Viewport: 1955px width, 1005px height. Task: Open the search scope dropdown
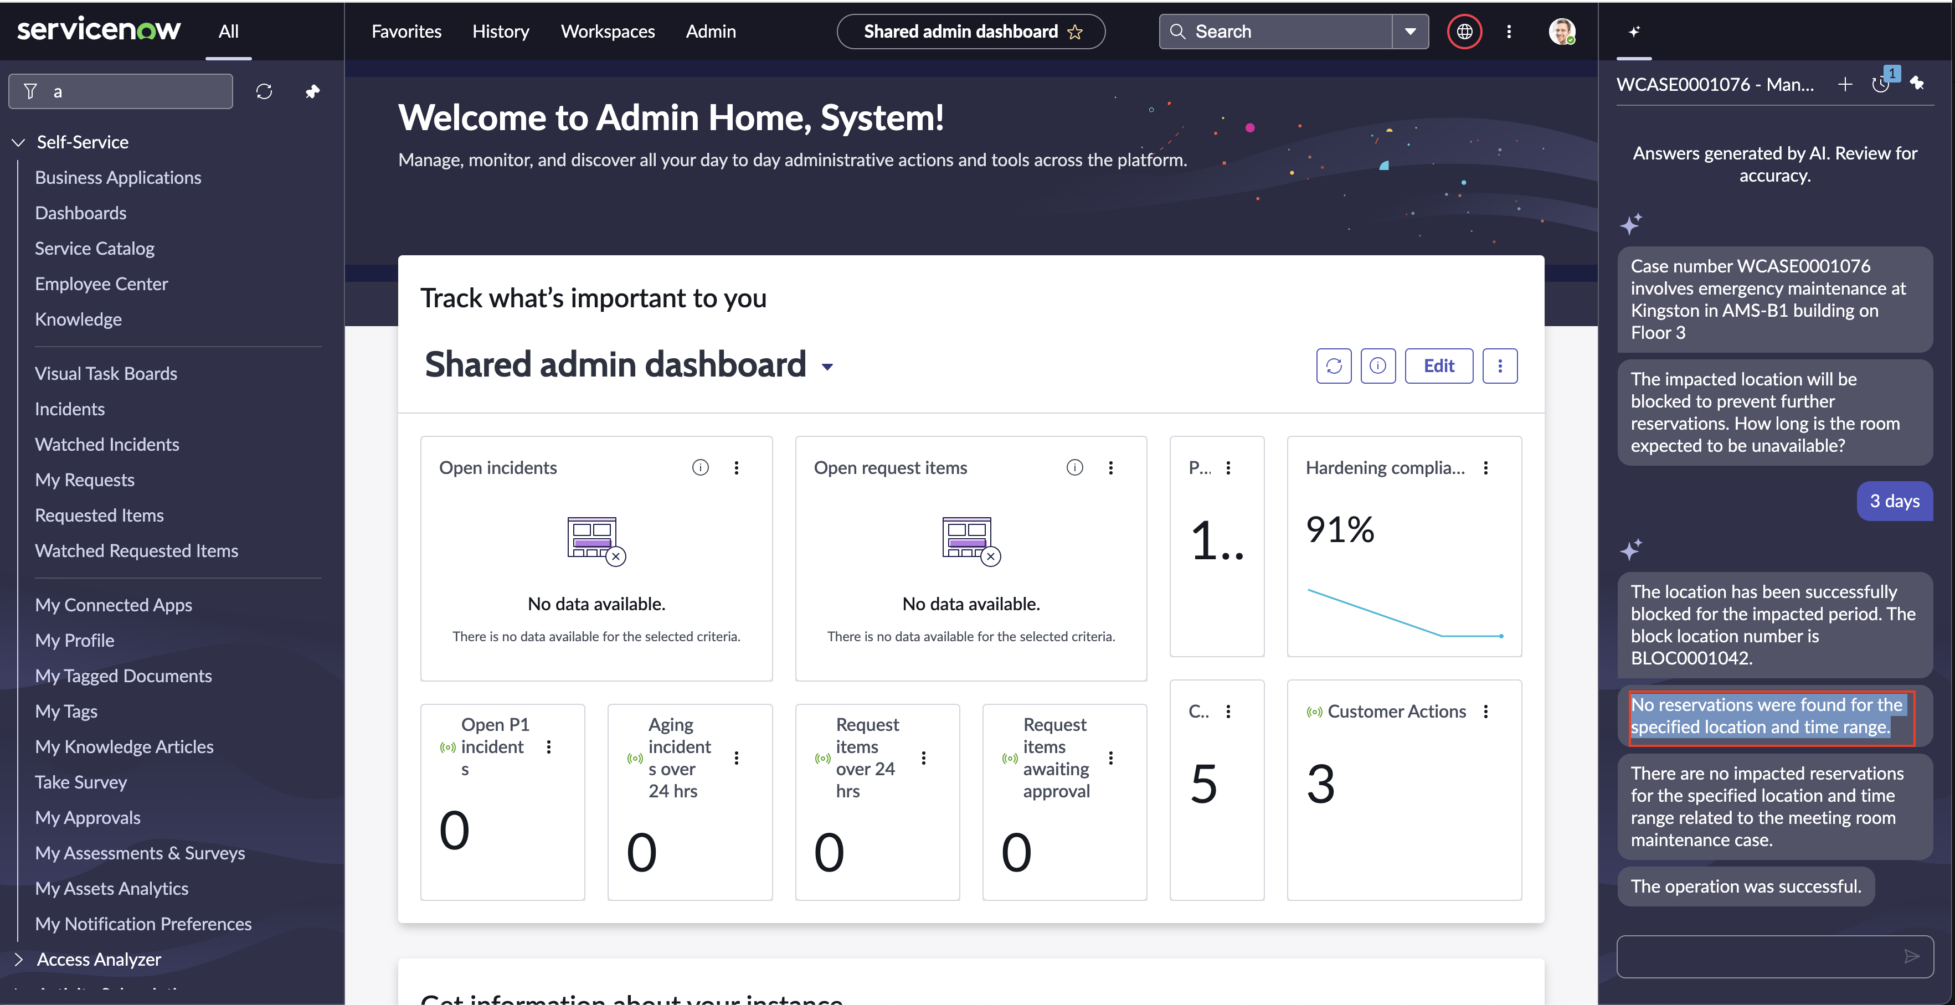point(1410,31)
